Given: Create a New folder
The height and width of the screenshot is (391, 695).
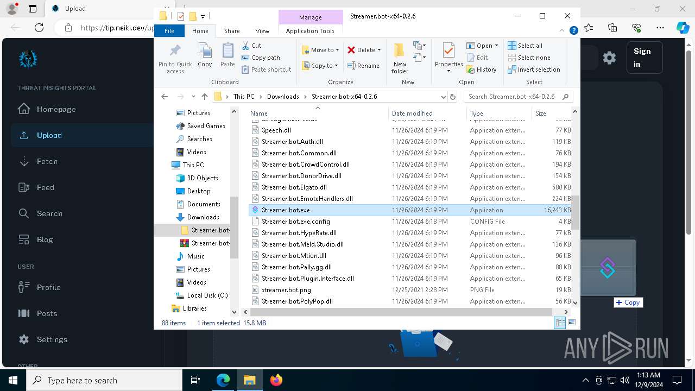Looking at the screenshot, I should coord(400,58).
